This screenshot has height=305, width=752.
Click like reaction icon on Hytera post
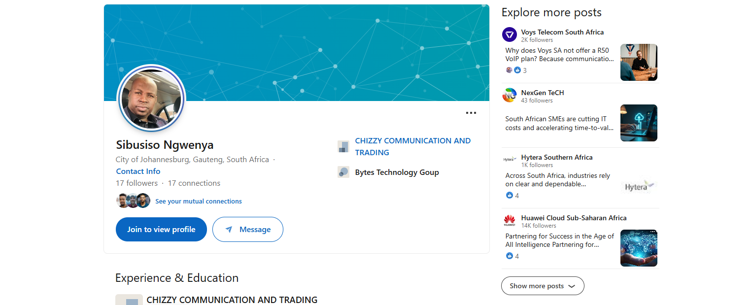(x=510, y=196)
